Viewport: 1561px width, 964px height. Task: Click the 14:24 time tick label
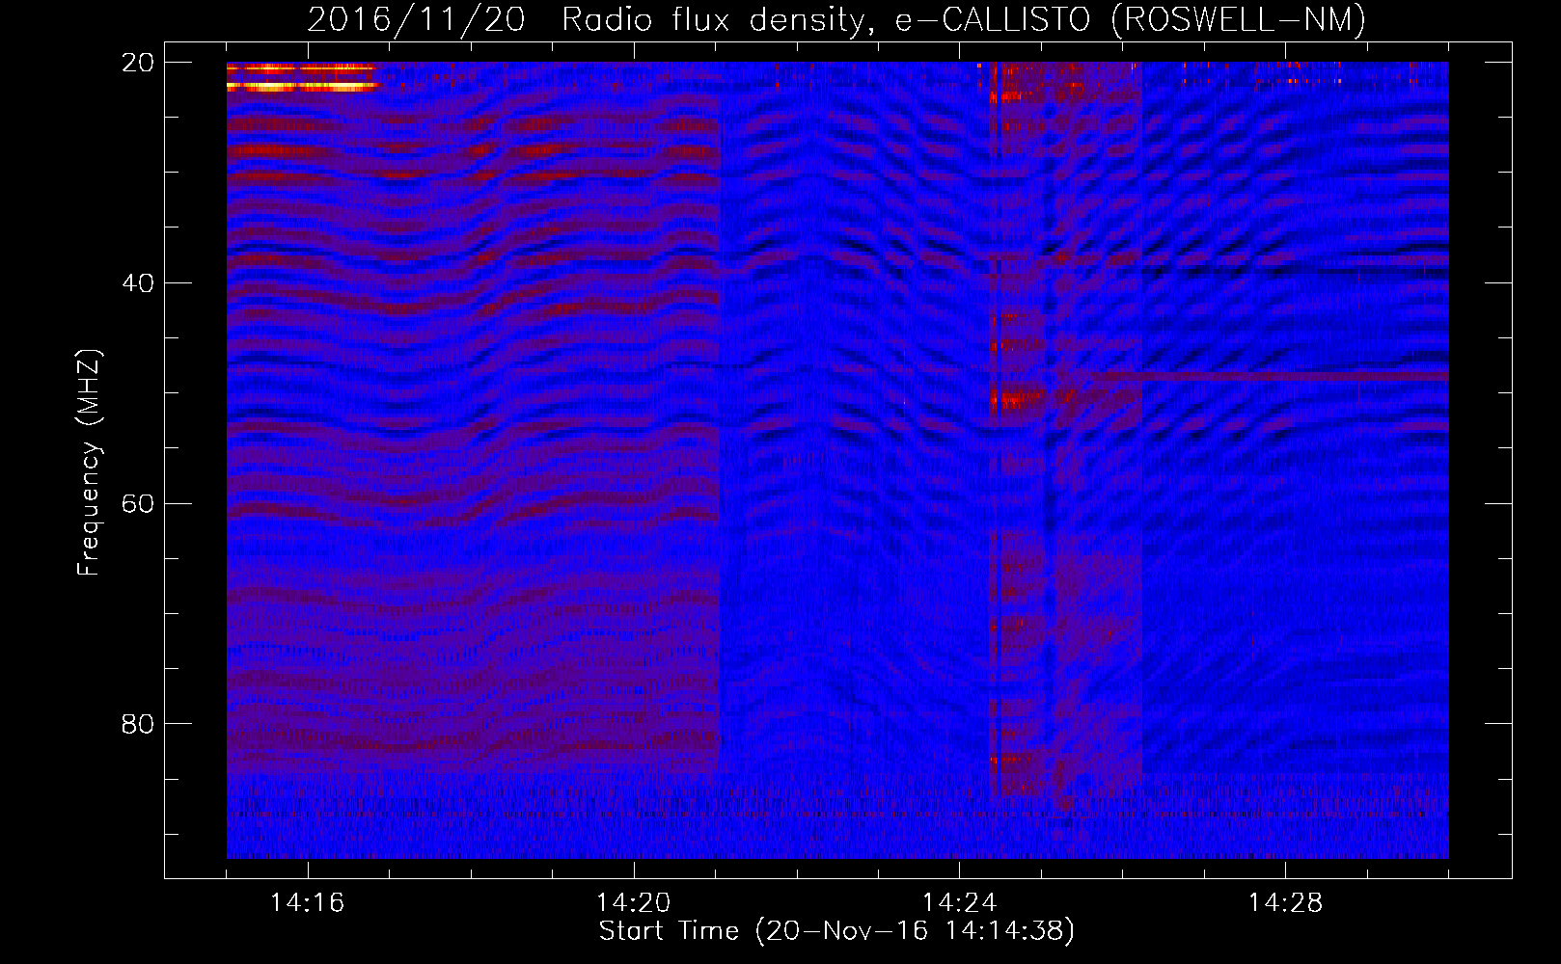click(x=960, y=903)
